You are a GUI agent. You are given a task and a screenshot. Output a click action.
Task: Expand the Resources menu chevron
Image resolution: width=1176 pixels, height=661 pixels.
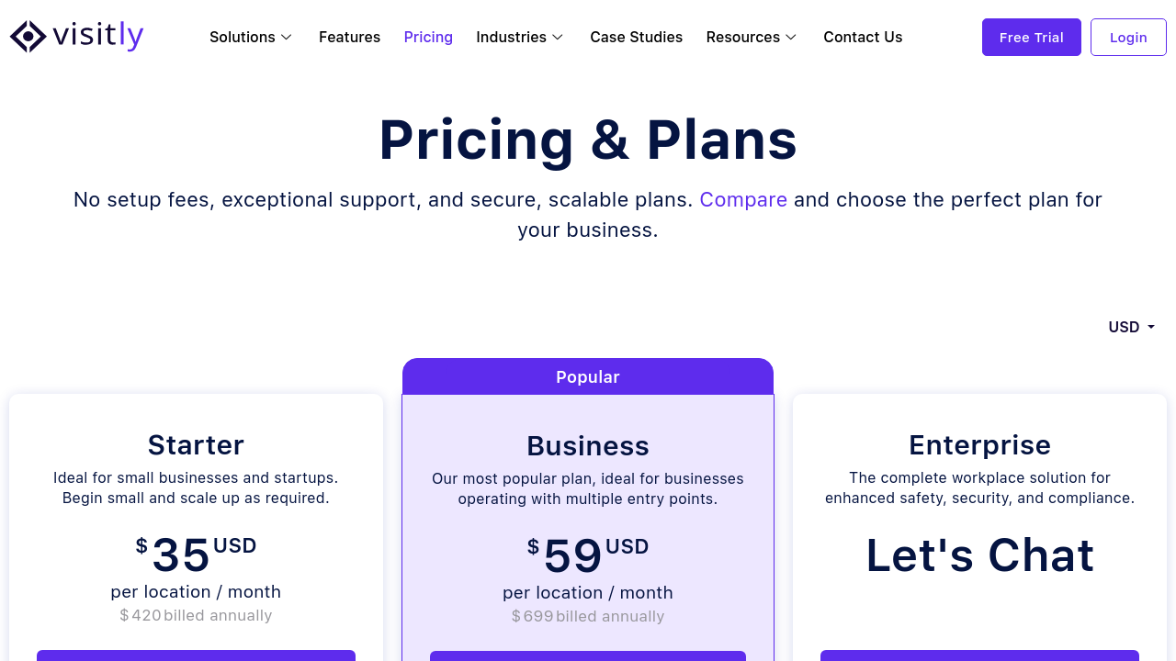(x=791, y=38)
